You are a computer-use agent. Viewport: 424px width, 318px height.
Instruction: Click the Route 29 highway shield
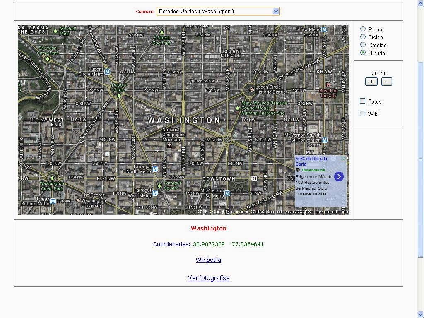click(254, 178)
